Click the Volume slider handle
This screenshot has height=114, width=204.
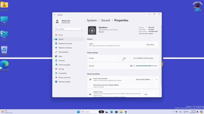coord(150,66)
